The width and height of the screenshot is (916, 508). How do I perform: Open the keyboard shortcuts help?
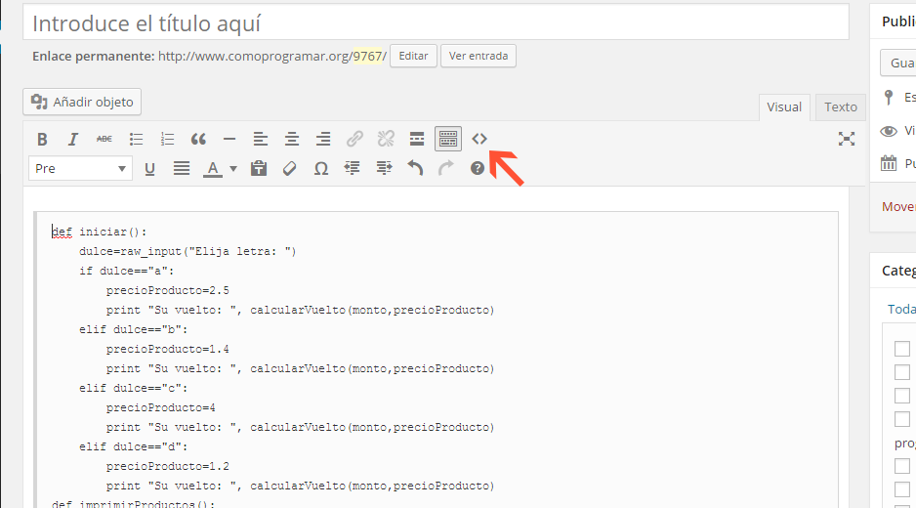[478, 169]
